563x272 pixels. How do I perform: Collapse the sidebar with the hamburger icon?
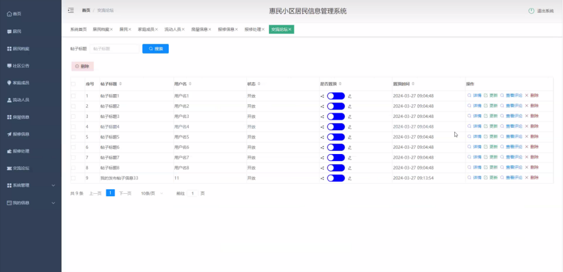point(71,10)
